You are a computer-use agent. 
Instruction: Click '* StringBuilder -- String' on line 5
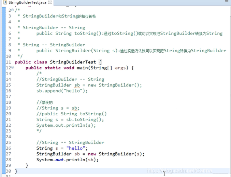(51, 28)
